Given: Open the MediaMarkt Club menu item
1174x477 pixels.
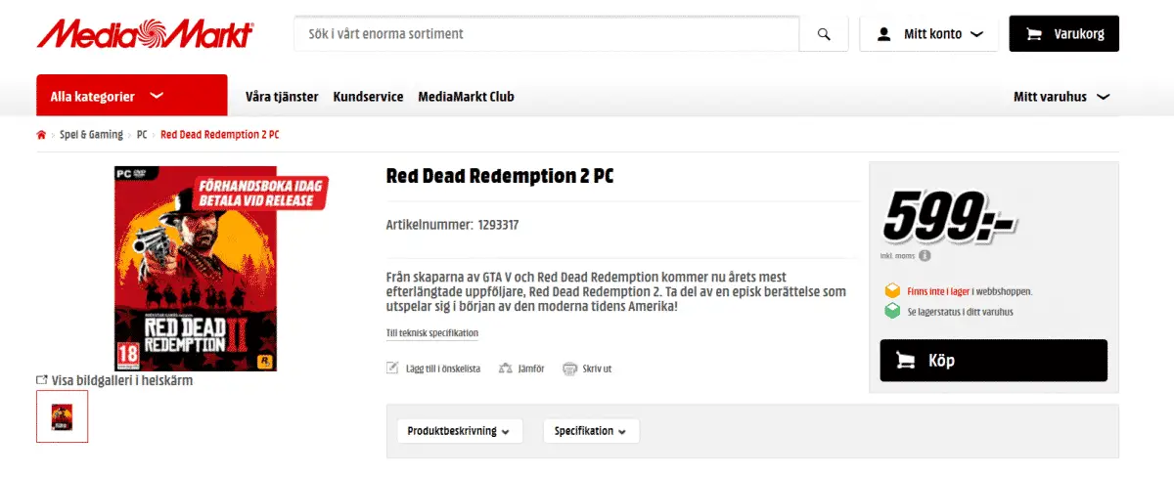Looking at the screenshot, I should click(466, 97).
